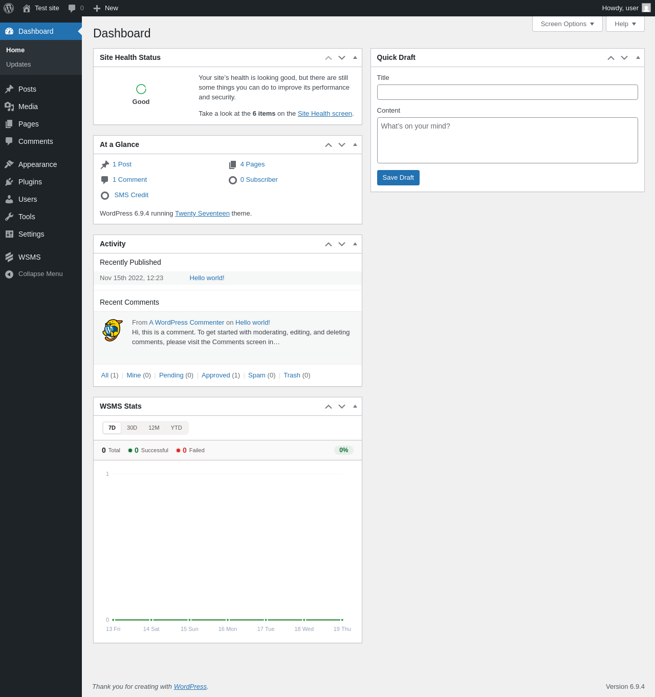Image resolution: width=655 pixels, height=697 pixels.
Task: Open the Media library icon in sidebar
Action: pos(9,107)
